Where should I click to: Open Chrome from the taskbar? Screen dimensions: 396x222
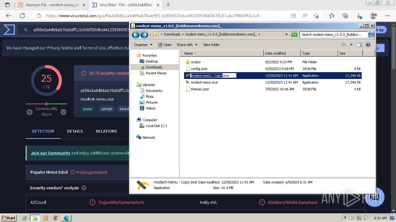point(56,218)
